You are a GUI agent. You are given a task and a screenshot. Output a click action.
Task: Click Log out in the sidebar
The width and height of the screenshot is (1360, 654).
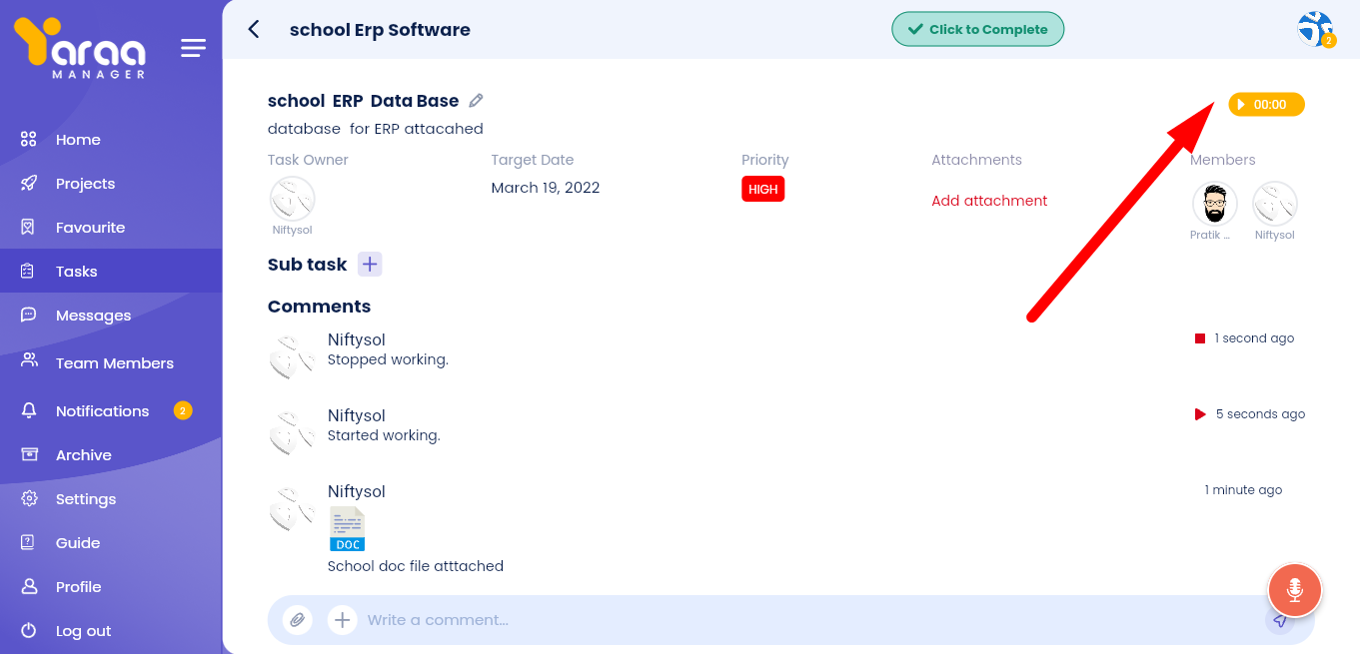[83, 631]
